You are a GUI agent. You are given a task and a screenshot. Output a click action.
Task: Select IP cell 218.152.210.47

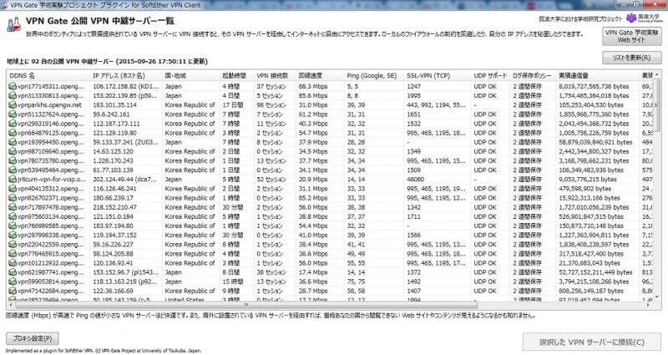(114, 207)
